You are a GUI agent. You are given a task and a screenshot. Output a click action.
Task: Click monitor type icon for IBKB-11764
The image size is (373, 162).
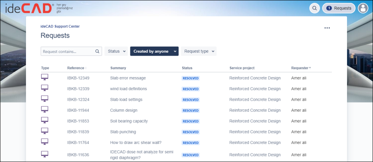45,142
